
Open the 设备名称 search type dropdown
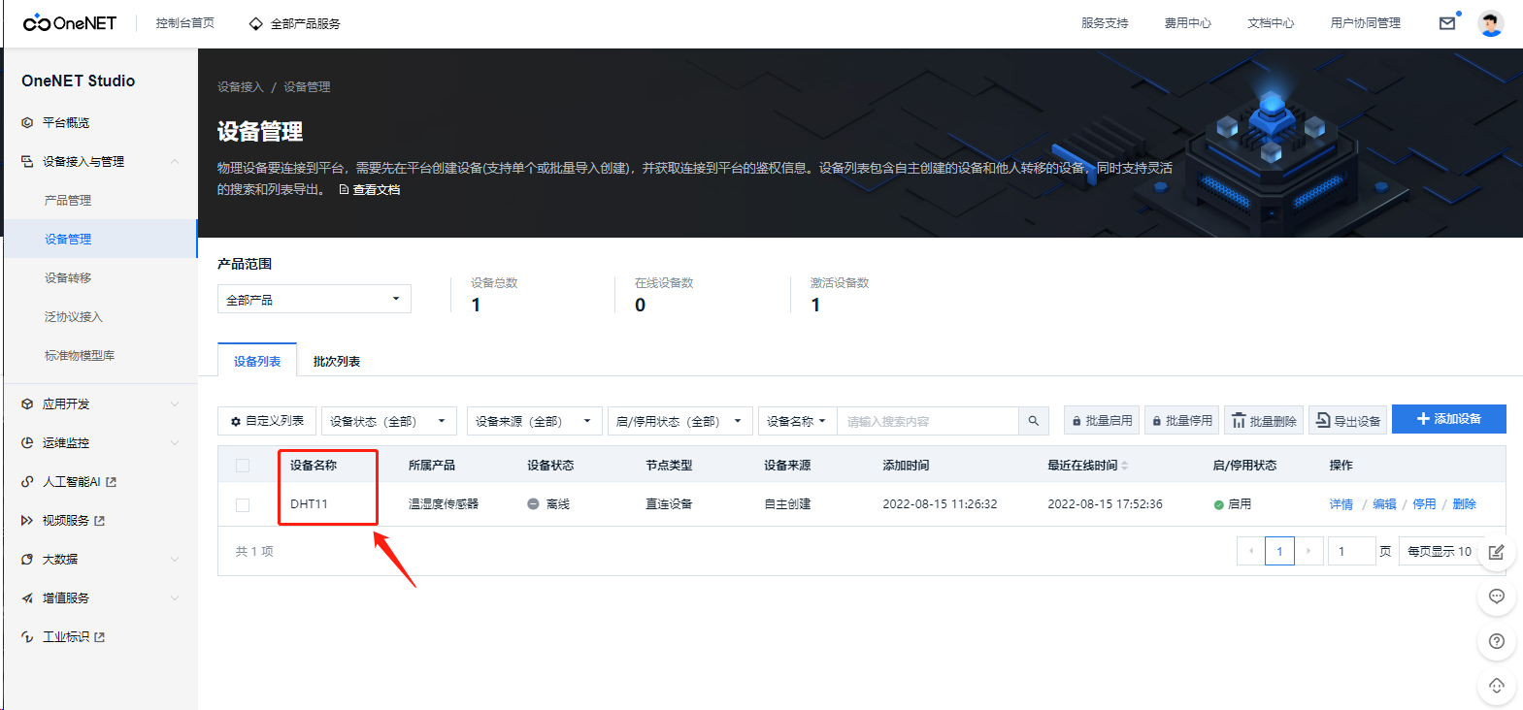797,421
